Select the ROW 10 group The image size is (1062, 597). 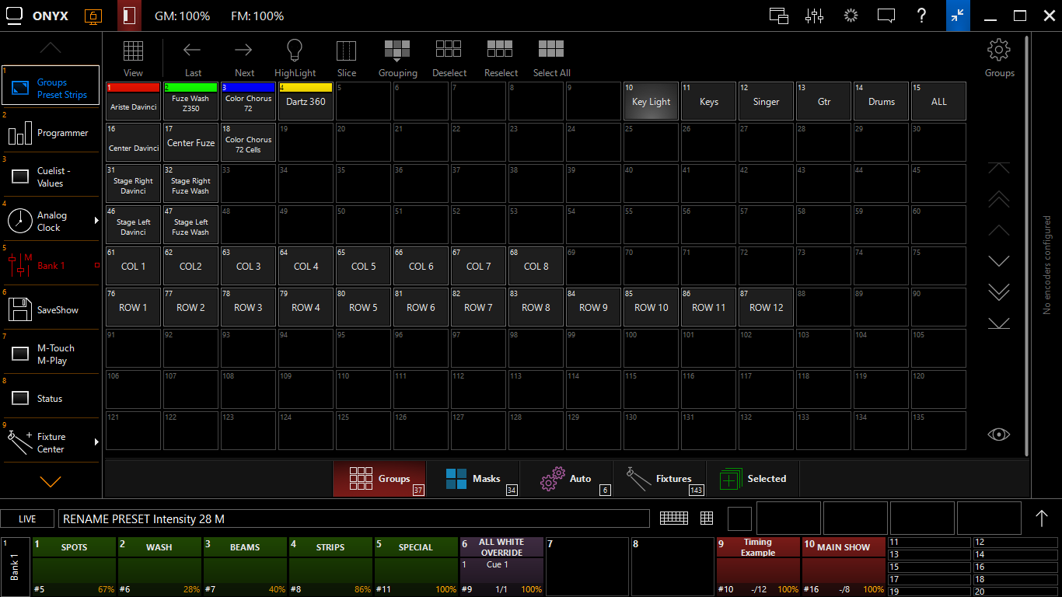click(x=651, y=307)
